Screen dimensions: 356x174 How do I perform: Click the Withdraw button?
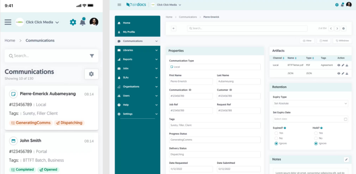click(x=342, y=41)
